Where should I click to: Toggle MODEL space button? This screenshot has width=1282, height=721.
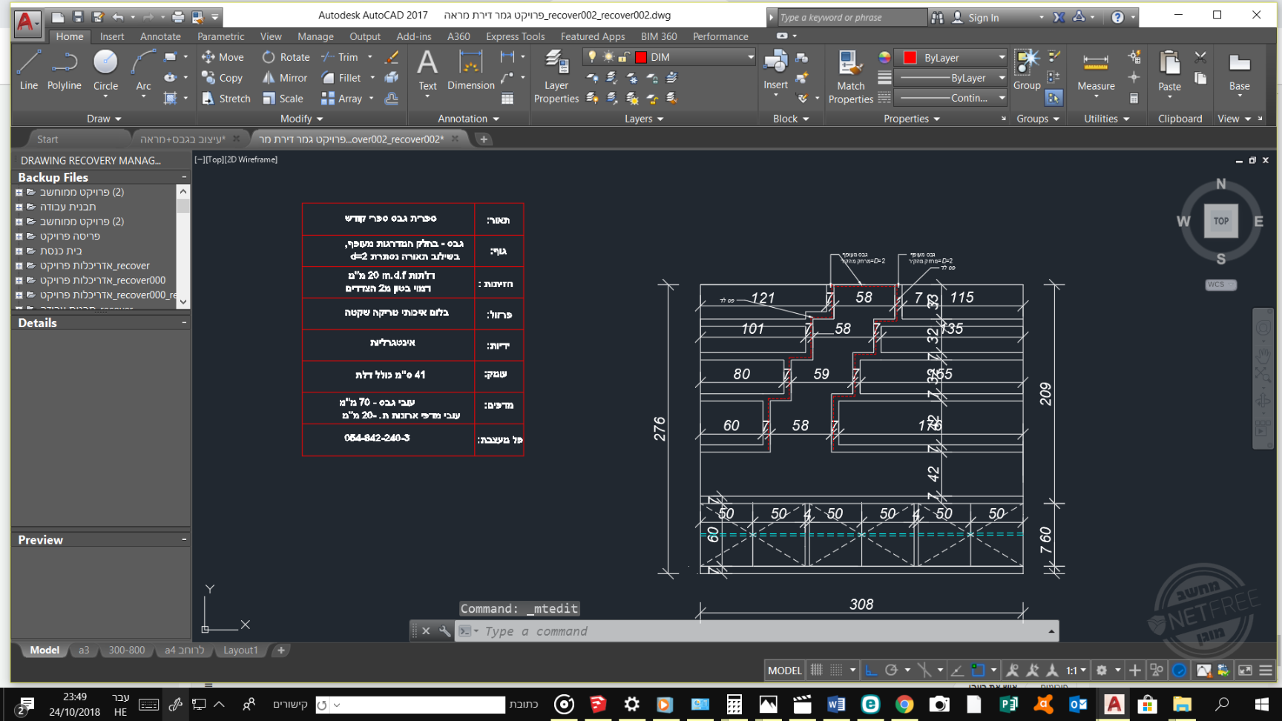[784, 670]
